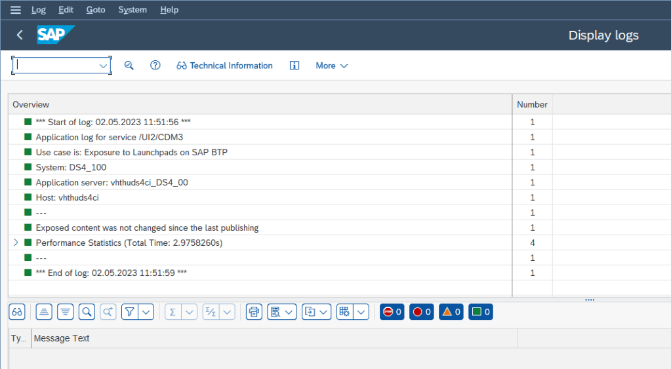The height and width of the screenshot is (369, 671).
Task: Open the layout settings dropdown arrow
Action: point(361,312)
